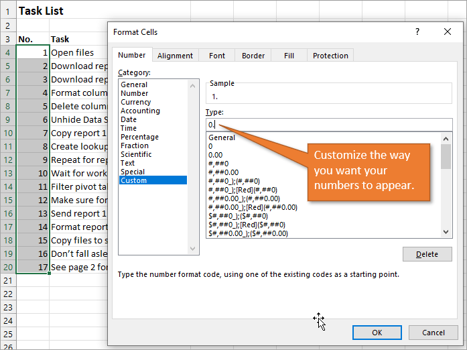Select the Scientific category
467x350 pixels.
pos(137,154)
